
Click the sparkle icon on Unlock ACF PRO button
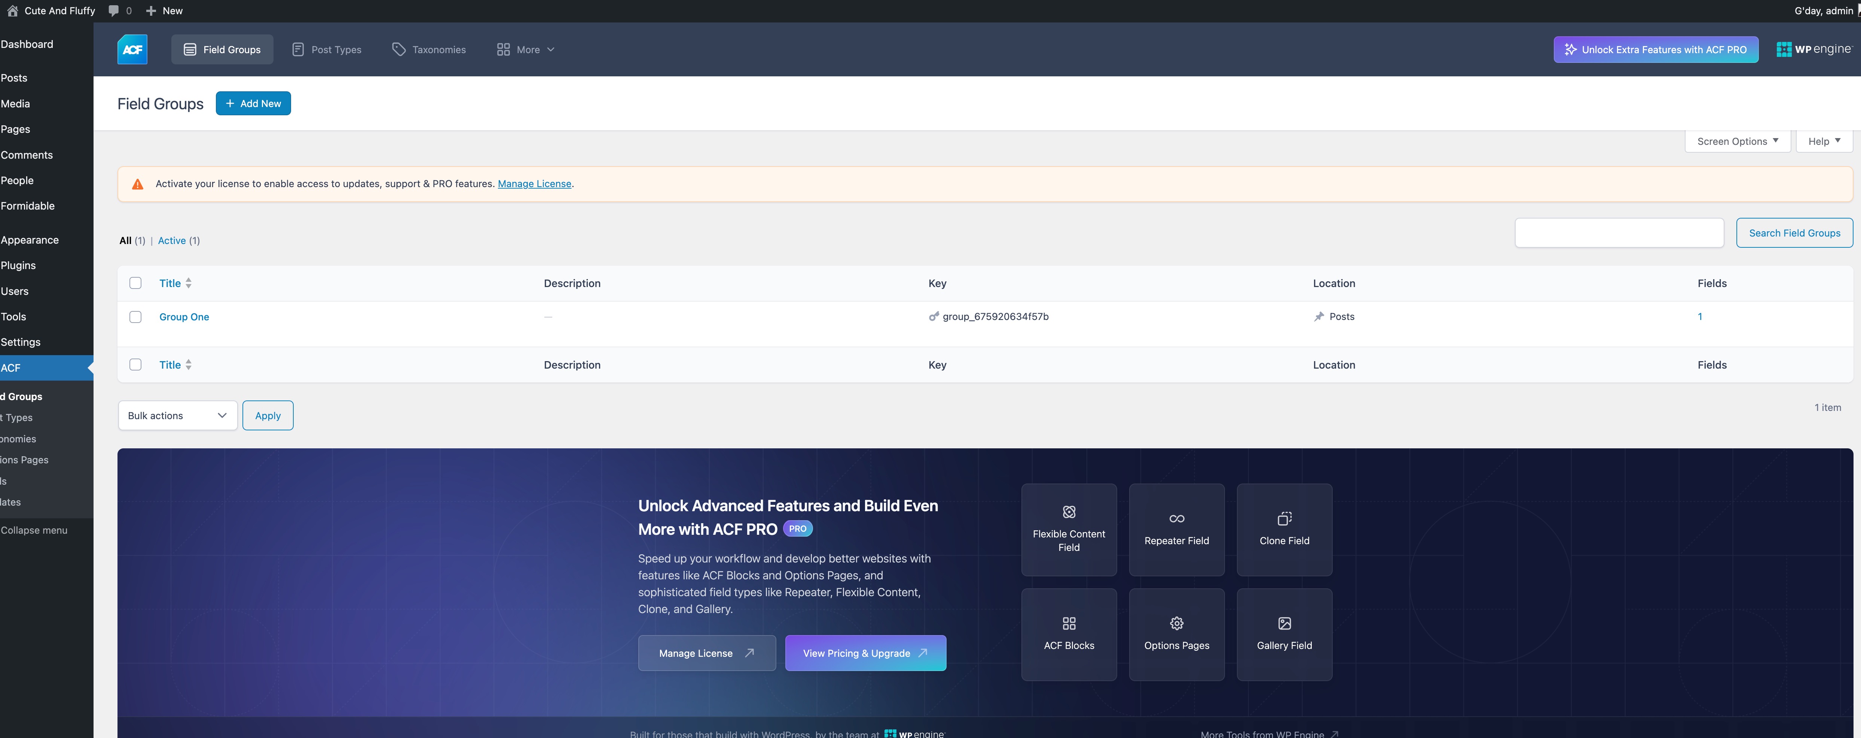(x=1571, y=49)
